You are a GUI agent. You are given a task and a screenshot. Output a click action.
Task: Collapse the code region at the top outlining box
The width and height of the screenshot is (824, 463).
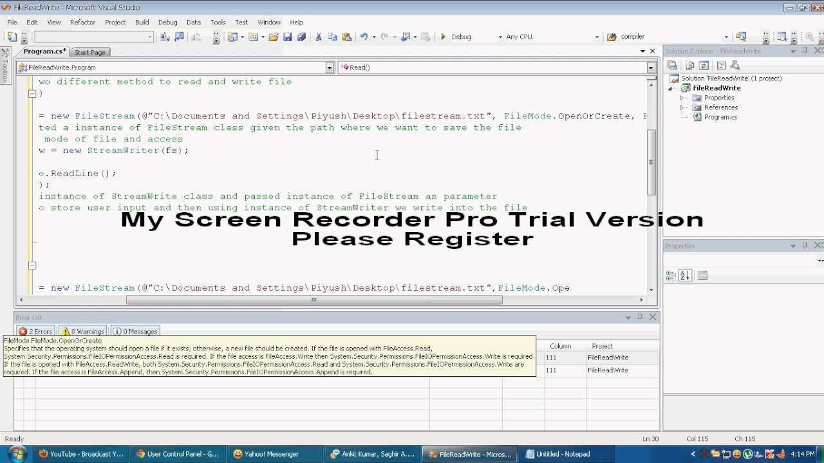point(32,93)
